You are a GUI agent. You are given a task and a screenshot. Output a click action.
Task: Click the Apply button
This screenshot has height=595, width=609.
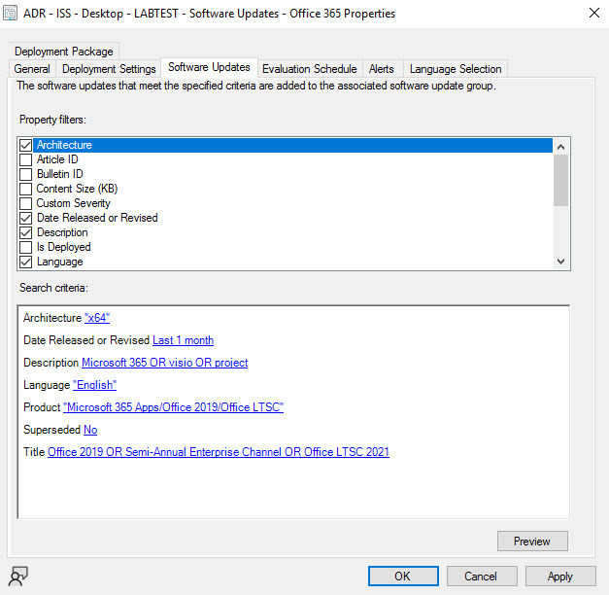point(560,576)
